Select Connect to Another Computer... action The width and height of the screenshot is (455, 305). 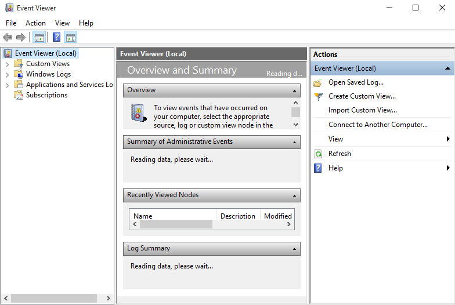tap(378, 125)
